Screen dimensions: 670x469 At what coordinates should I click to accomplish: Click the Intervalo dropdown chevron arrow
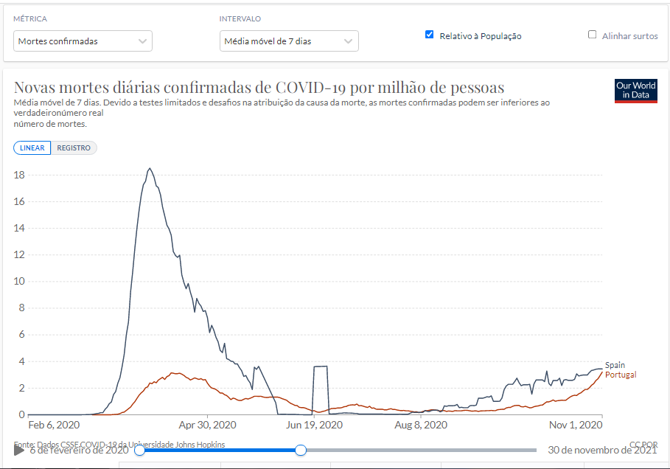pyautogui.click(x=349, y=41)
